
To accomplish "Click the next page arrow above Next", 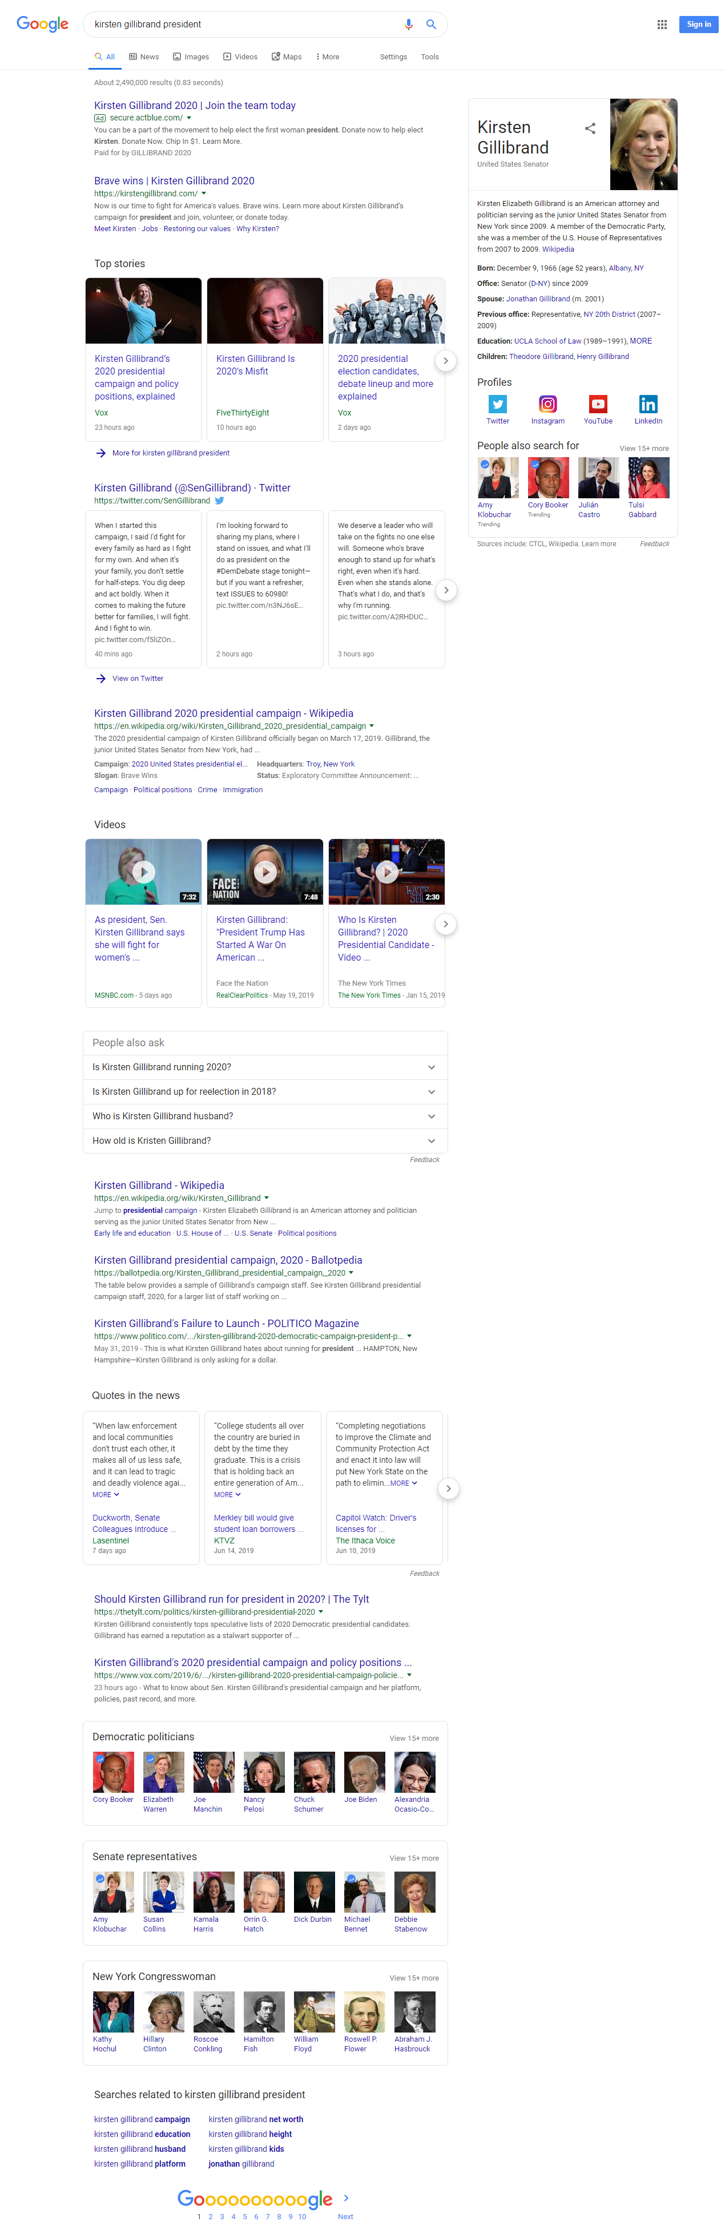I will pyautogui.click(x=346, y=2197).
